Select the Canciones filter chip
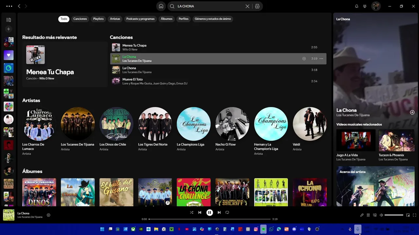This screenshot has height=235, width=419. pos(80,19)
